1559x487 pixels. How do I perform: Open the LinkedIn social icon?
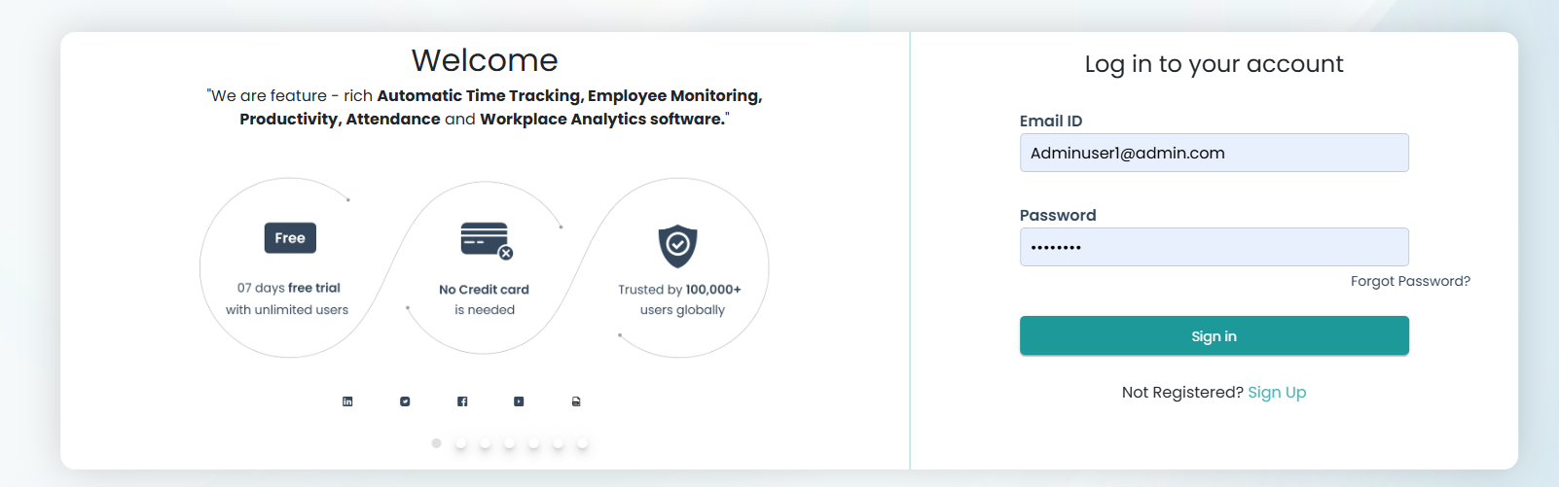tap(347, 401)
